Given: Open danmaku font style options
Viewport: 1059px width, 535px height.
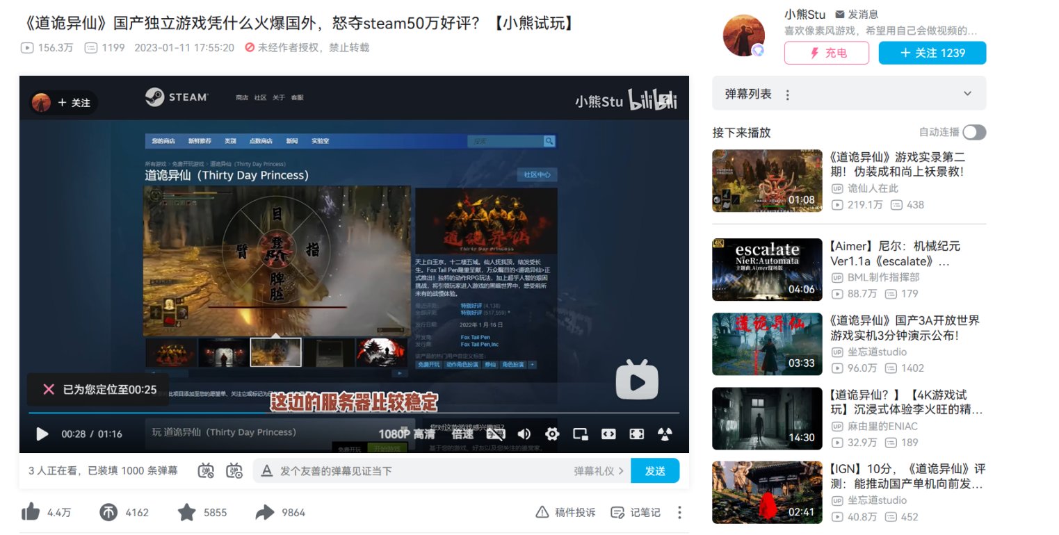Looking at the screenshot, I should click(266, 471).
